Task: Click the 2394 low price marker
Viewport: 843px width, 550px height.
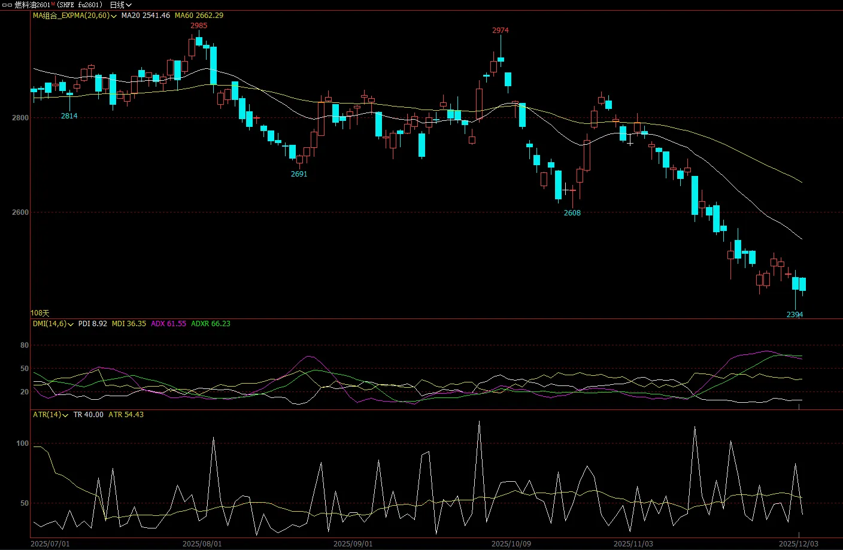Action: pos(795,315)
